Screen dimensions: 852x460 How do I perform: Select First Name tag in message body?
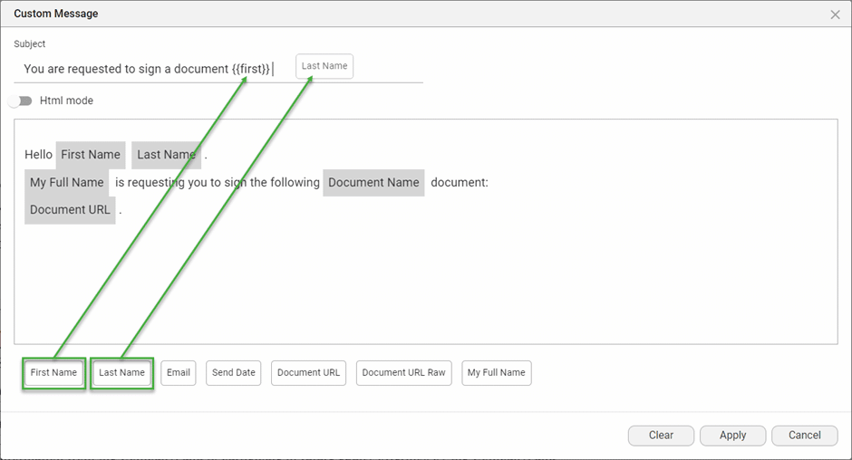coord(91,155)
